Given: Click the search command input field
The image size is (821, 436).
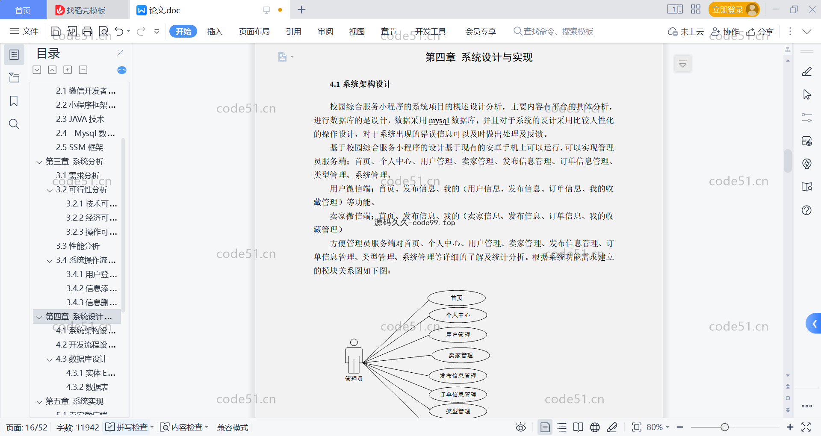Looking at the screenshot, I should point(553,31).
